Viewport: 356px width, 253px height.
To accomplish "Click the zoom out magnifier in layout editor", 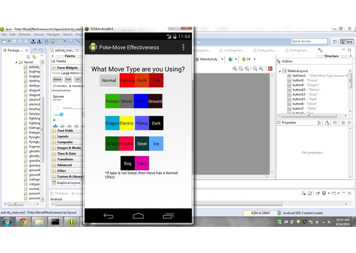I will [x=255, y=69].
